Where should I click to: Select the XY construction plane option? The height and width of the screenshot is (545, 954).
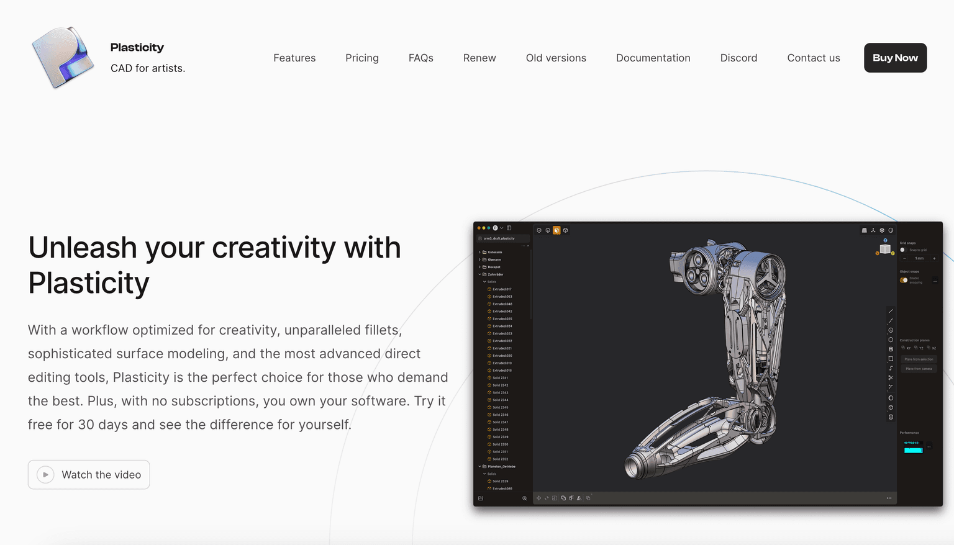coord(906,348)
